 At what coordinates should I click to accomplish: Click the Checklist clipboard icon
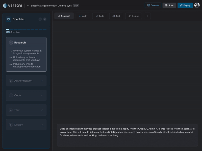point(9,19)
